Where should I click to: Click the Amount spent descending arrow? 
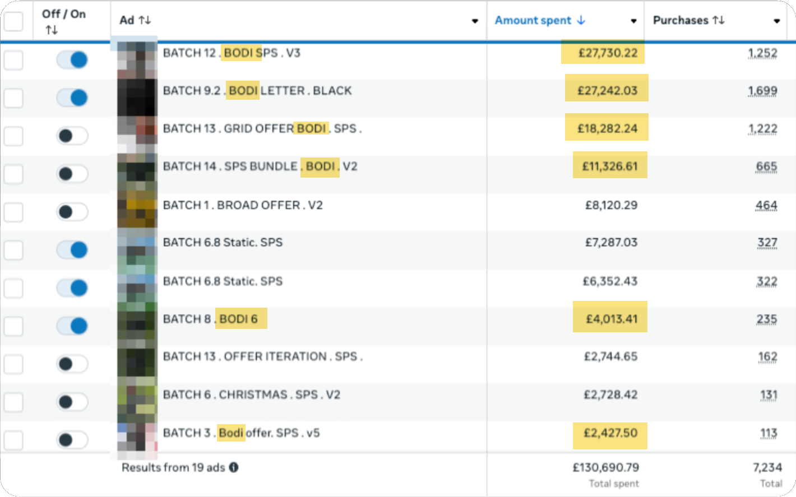click(581, 20)
